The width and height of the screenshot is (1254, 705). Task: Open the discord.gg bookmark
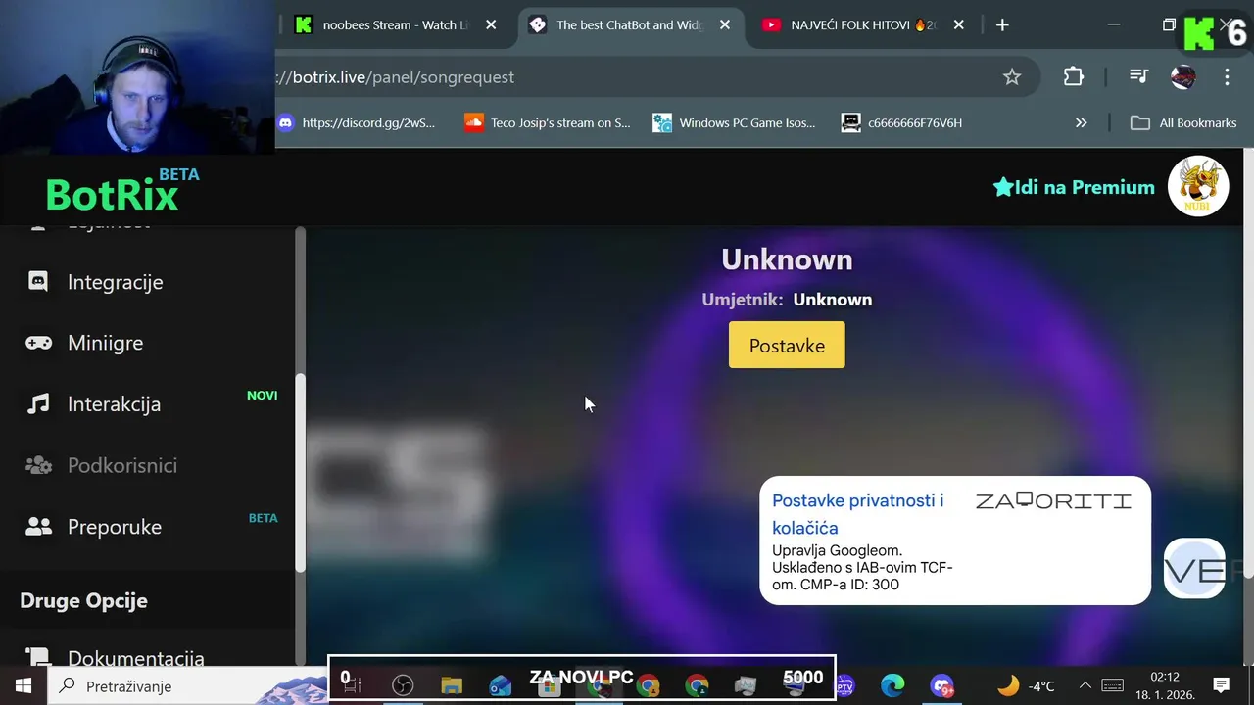coord(356,122)
